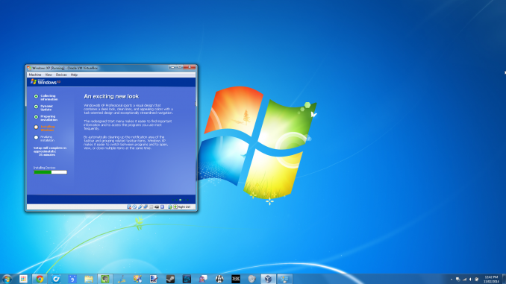The height and width of the screenshot is (284, 506).
Task: Click the optical disk indicator in status bar
Action: click(134, 207)
